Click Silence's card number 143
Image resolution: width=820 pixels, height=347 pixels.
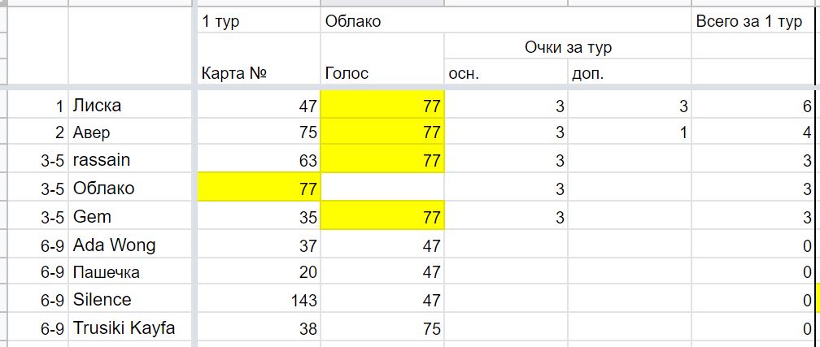(x=259, y=299)
